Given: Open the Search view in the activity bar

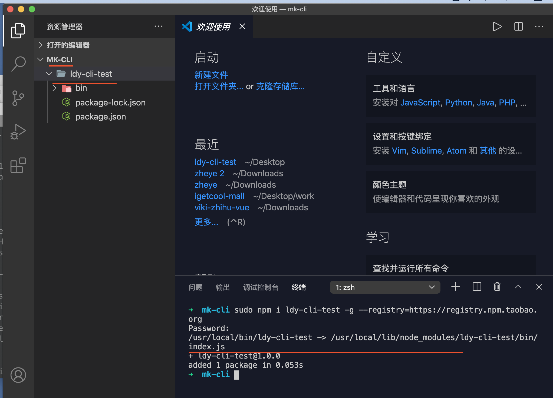Looking at the screenshot, I should 18,64.
